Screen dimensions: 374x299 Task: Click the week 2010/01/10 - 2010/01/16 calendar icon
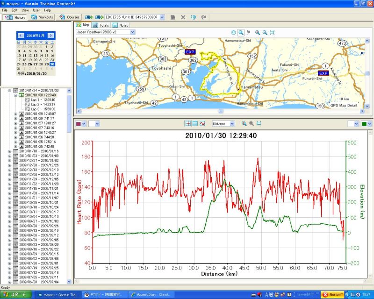pos(15,151)
